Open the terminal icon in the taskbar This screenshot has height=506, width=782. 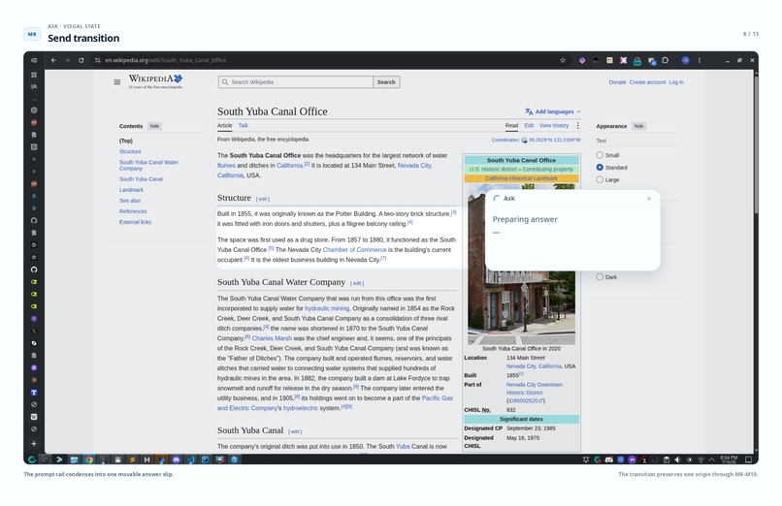coord(59,459)
